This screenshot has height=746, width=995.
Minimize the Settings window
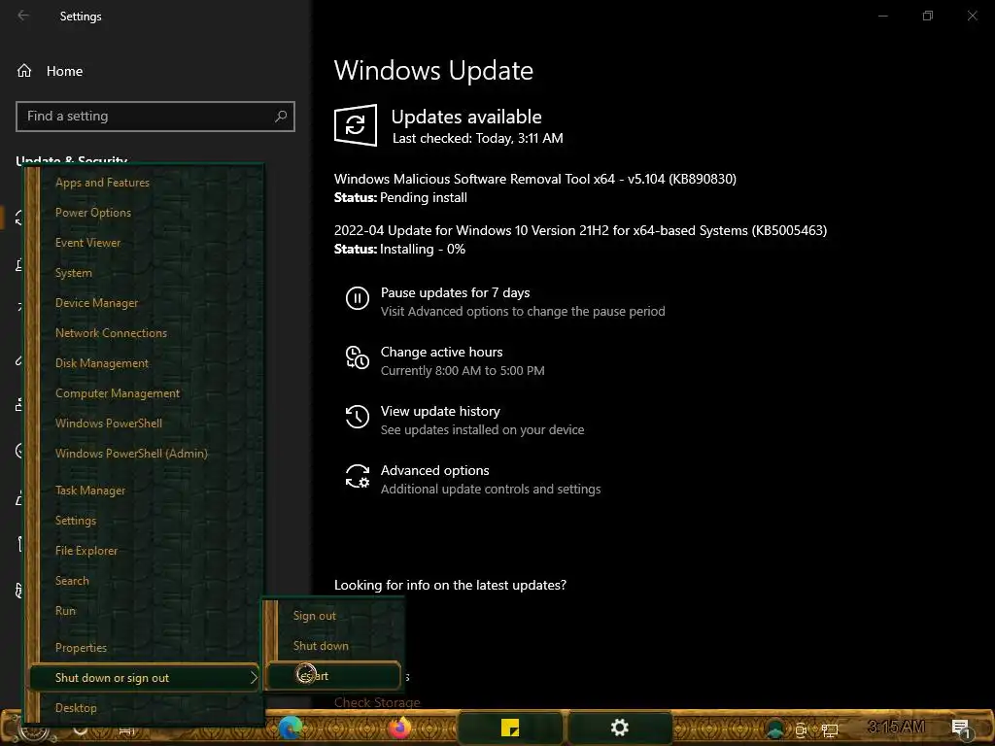(882, 16)
